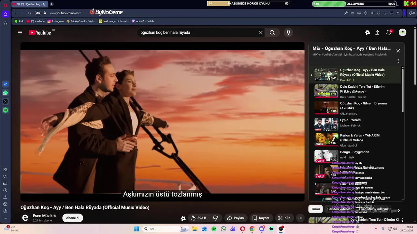Open Messenger in the Opera sidebar
Screen dimensions: 417x234
click(5, 84)
